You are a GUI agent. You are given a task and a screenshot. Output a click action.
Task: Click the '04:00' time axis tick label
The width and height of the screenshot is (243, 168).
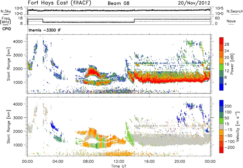(x=58, y=162)
